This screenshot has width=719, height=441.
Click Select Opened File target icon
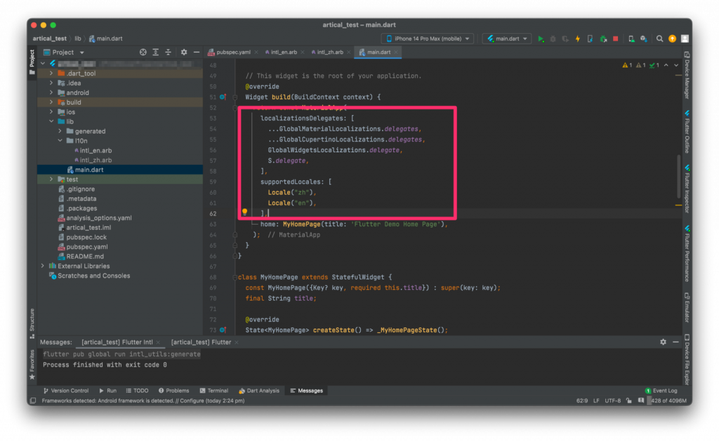point(143,52)
